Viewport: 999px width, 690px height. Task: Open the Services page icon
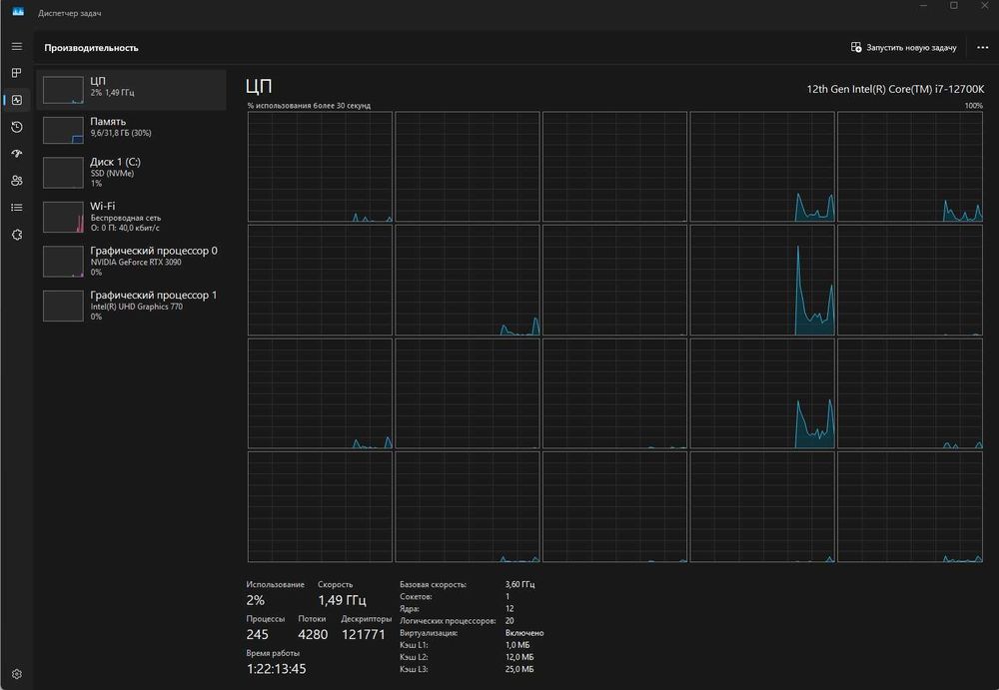(16, 235)
